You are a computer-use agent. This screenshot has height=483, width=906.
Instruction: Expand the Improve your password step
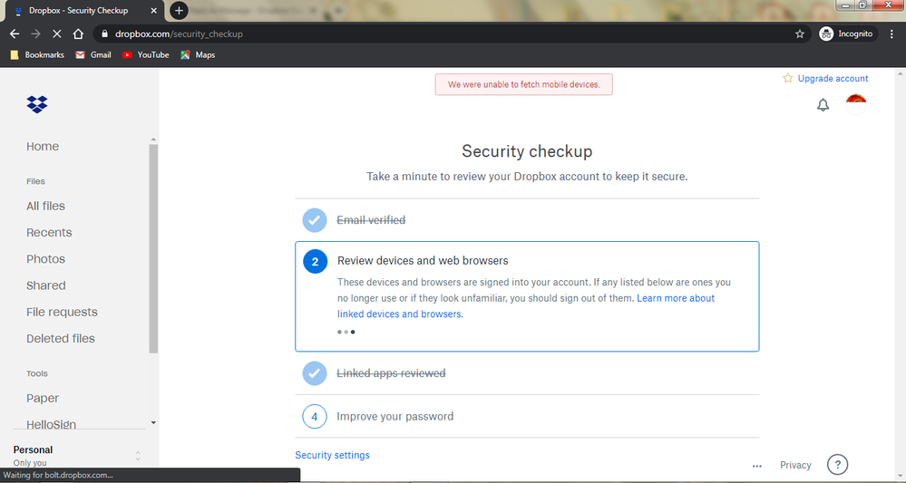(395, 417)
